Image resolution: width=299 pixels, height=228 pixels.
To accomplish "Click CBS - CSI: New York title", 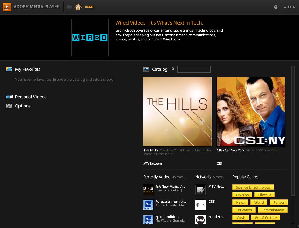I will tap(230, 150).
